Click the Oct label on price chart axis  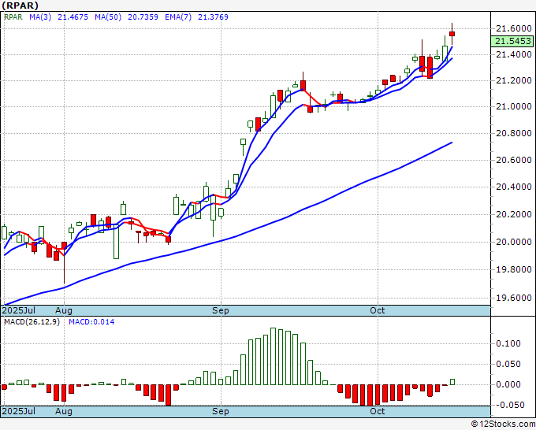click(x=378, y=311)
